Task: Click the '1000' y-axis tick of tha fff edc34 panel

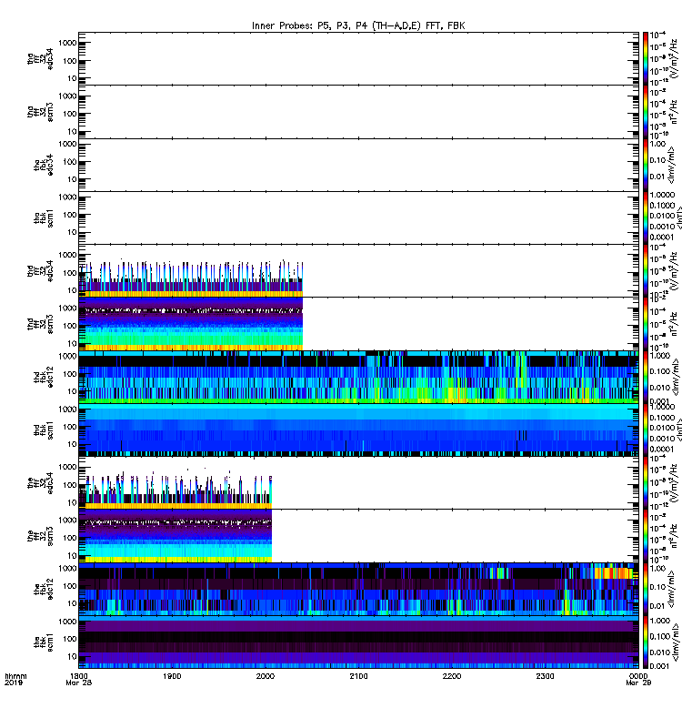Action: click(67, 43)
